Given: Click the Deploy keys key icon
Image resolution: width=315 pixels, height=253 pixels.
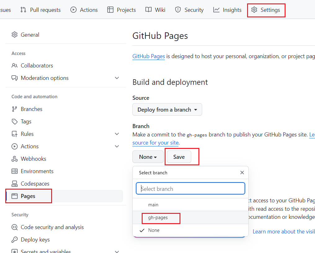Looking at the screenshot, I should 15,240.
